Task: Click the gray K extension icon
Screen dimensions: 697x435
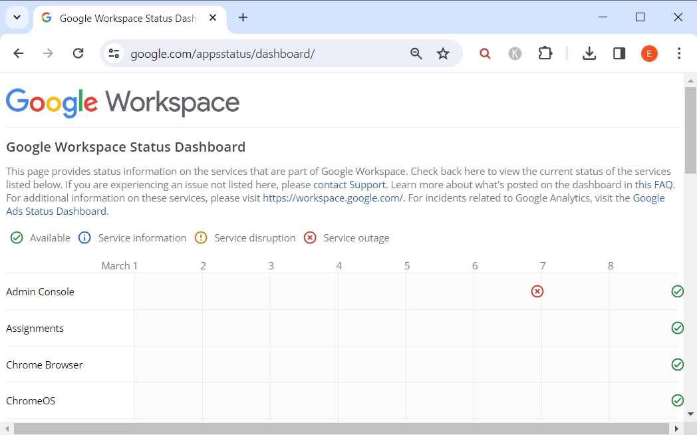Action: point(515,54)
